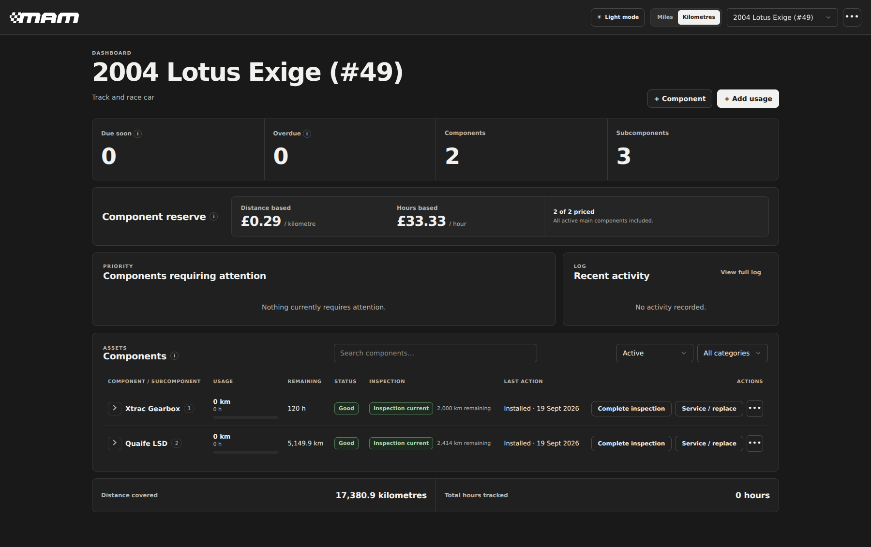Click the 0 hours total tracked value
Screen dimensions: 871x547
tap(752, 495)
